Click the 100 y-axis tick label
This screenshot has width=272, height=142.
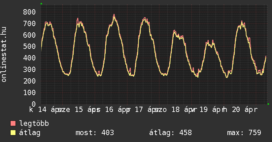point(29,92)
